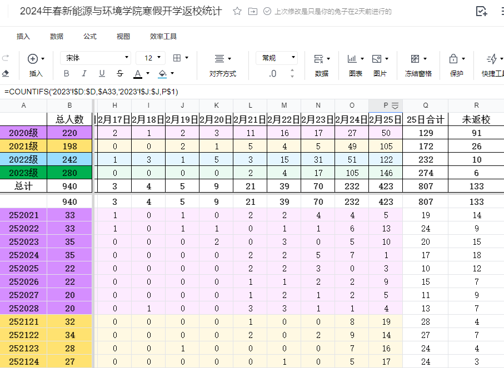Toggle italic text style

[84, 73]
